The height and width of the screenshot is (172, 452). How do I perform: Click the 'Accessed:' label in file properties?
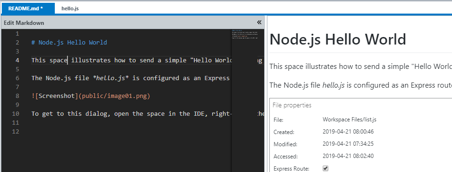pos(285,157)
